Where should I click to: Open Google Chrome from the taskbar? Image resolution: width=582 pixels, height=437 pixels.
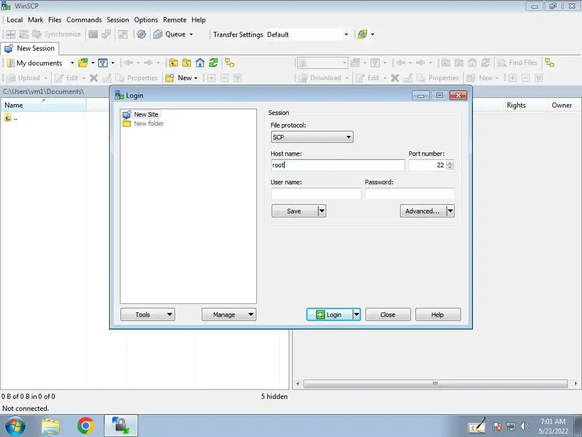point(86,426)
